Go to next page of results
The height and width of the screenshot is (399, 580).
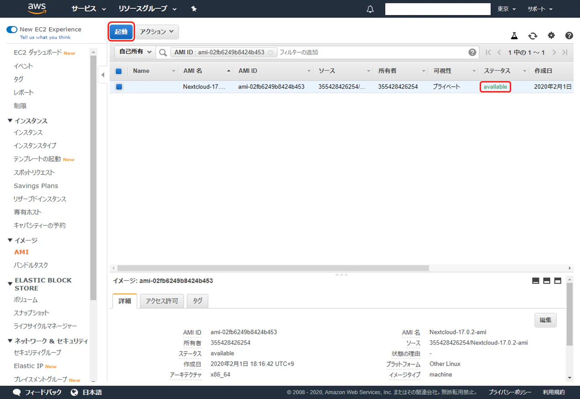pyautogui.click(x=554, y=52)
